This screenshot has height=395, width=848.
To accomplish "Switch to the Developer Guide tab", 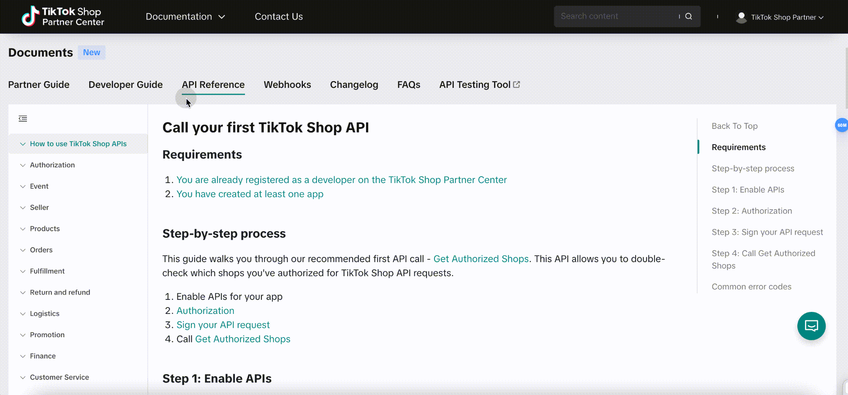I will pos(126,85).
